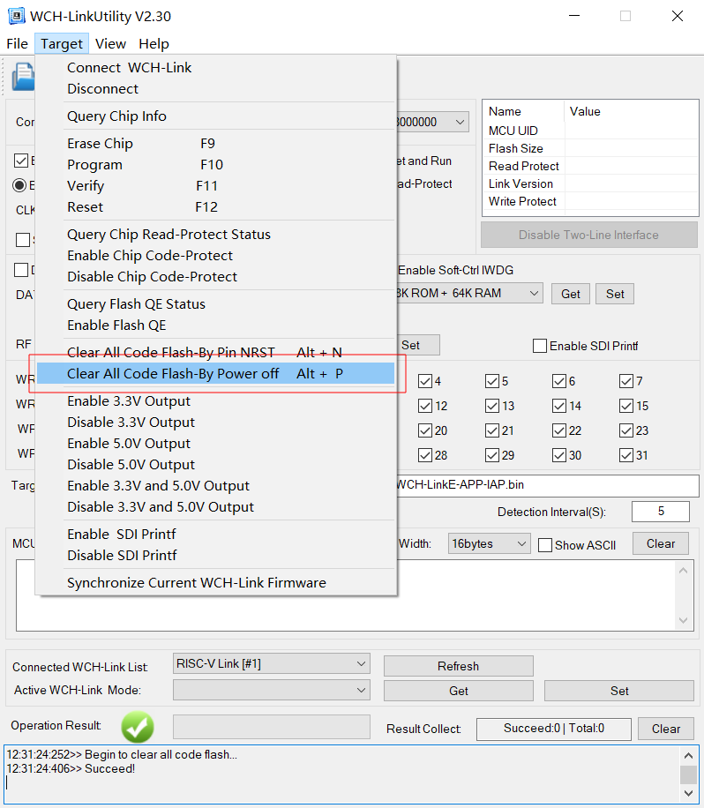Click Clear button next to Show ASCII
Image resolution: width=704 pixels, height=808 pixels.
[661, 543]
